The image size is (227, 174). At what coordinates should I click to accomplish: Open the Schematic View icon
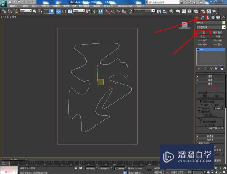click(x=189, y=11)
